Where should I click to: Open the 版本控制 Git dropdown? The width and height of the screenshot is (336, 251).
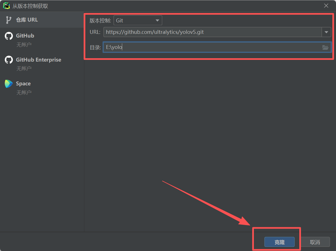pos(138,20)
